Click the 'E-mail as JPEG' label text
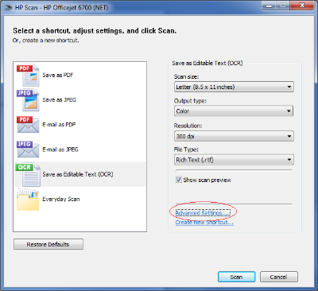 [x=60, y=149]
